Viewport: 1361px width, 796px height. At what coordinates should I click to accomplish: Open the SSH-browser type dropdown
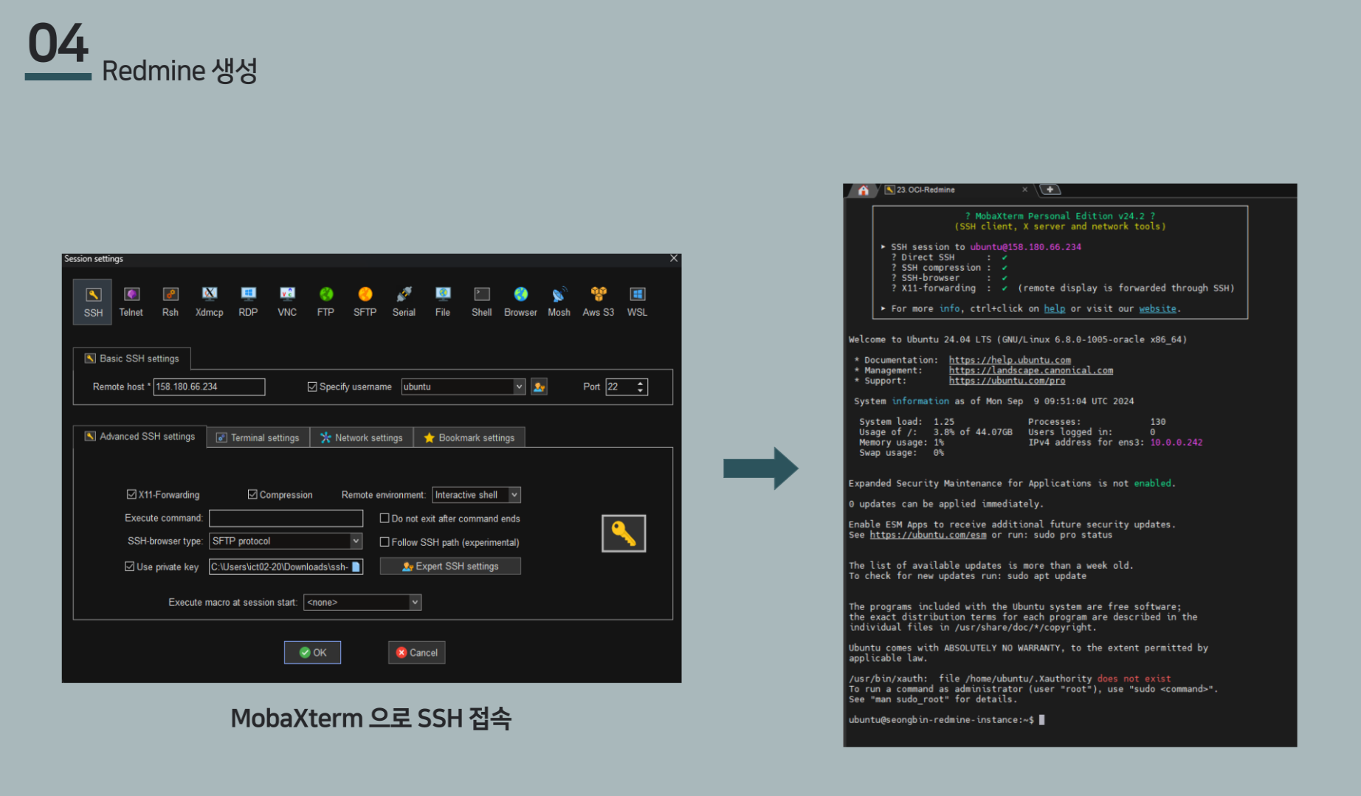click(x=356, y=541)
